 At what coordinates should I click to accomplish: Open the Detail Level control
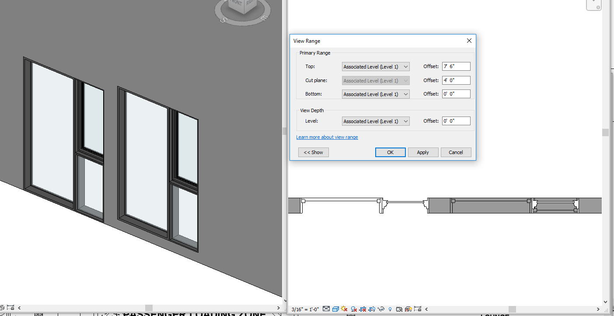[326, 309]
